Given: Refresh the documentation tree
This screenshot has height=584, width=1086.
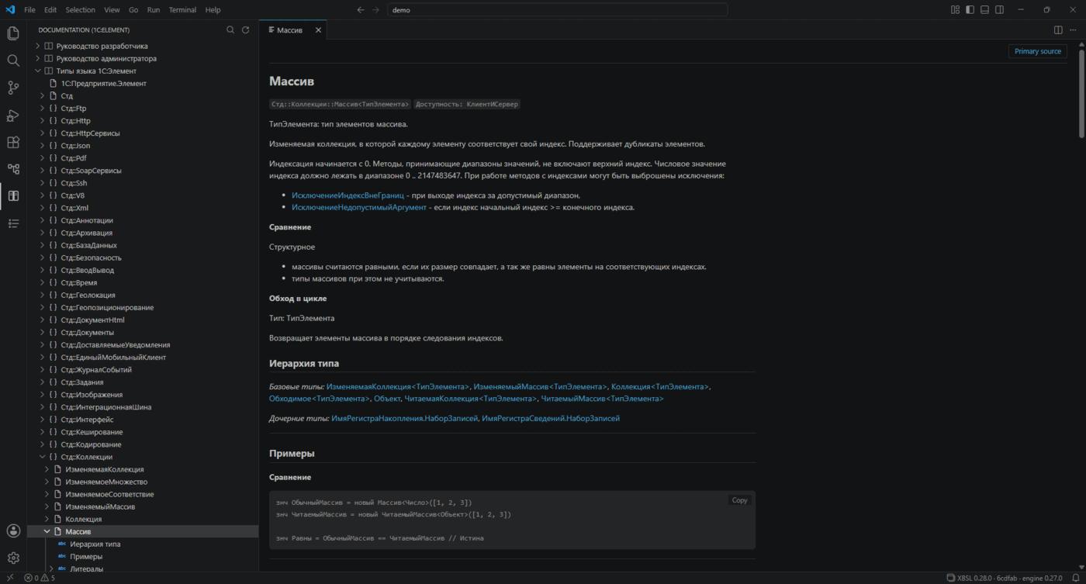Looking at the screenshot, I should (x=245, y=29).
